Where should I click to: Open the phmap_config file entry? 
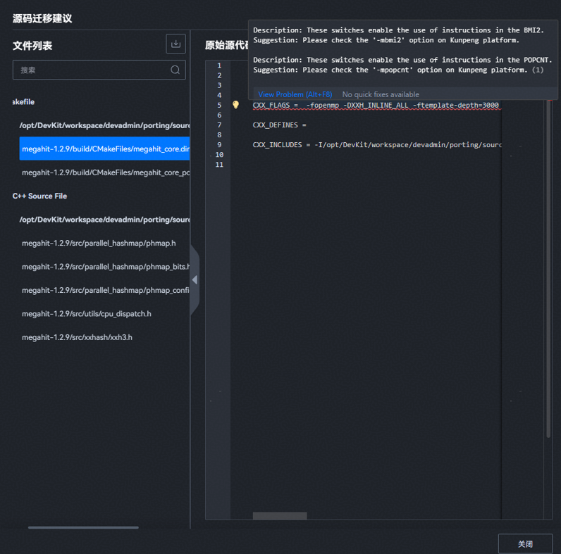[105, 290]
